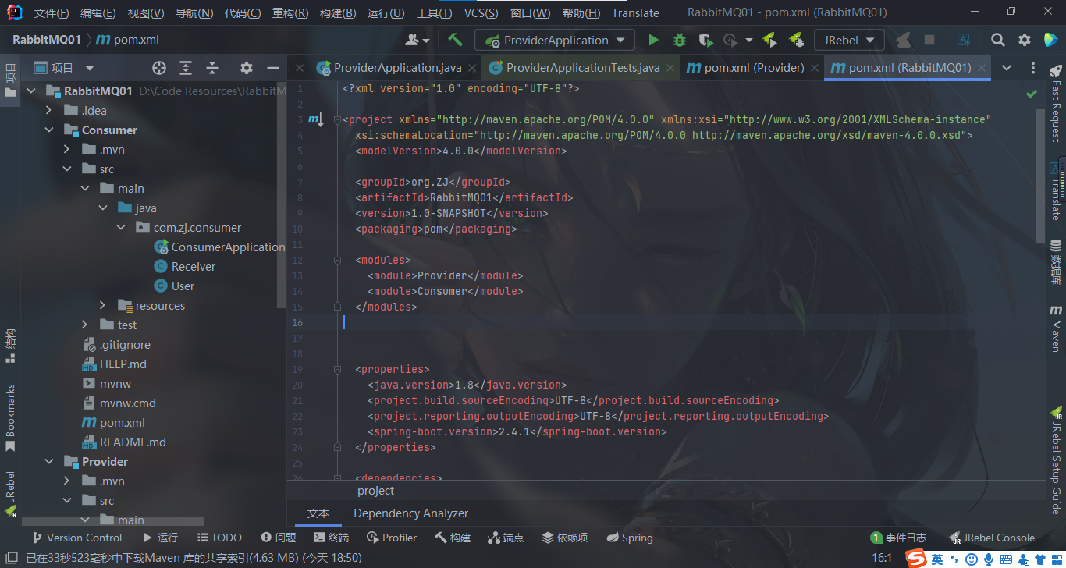
Task: Open the 事件日志 event log
Action: (899, 538)
